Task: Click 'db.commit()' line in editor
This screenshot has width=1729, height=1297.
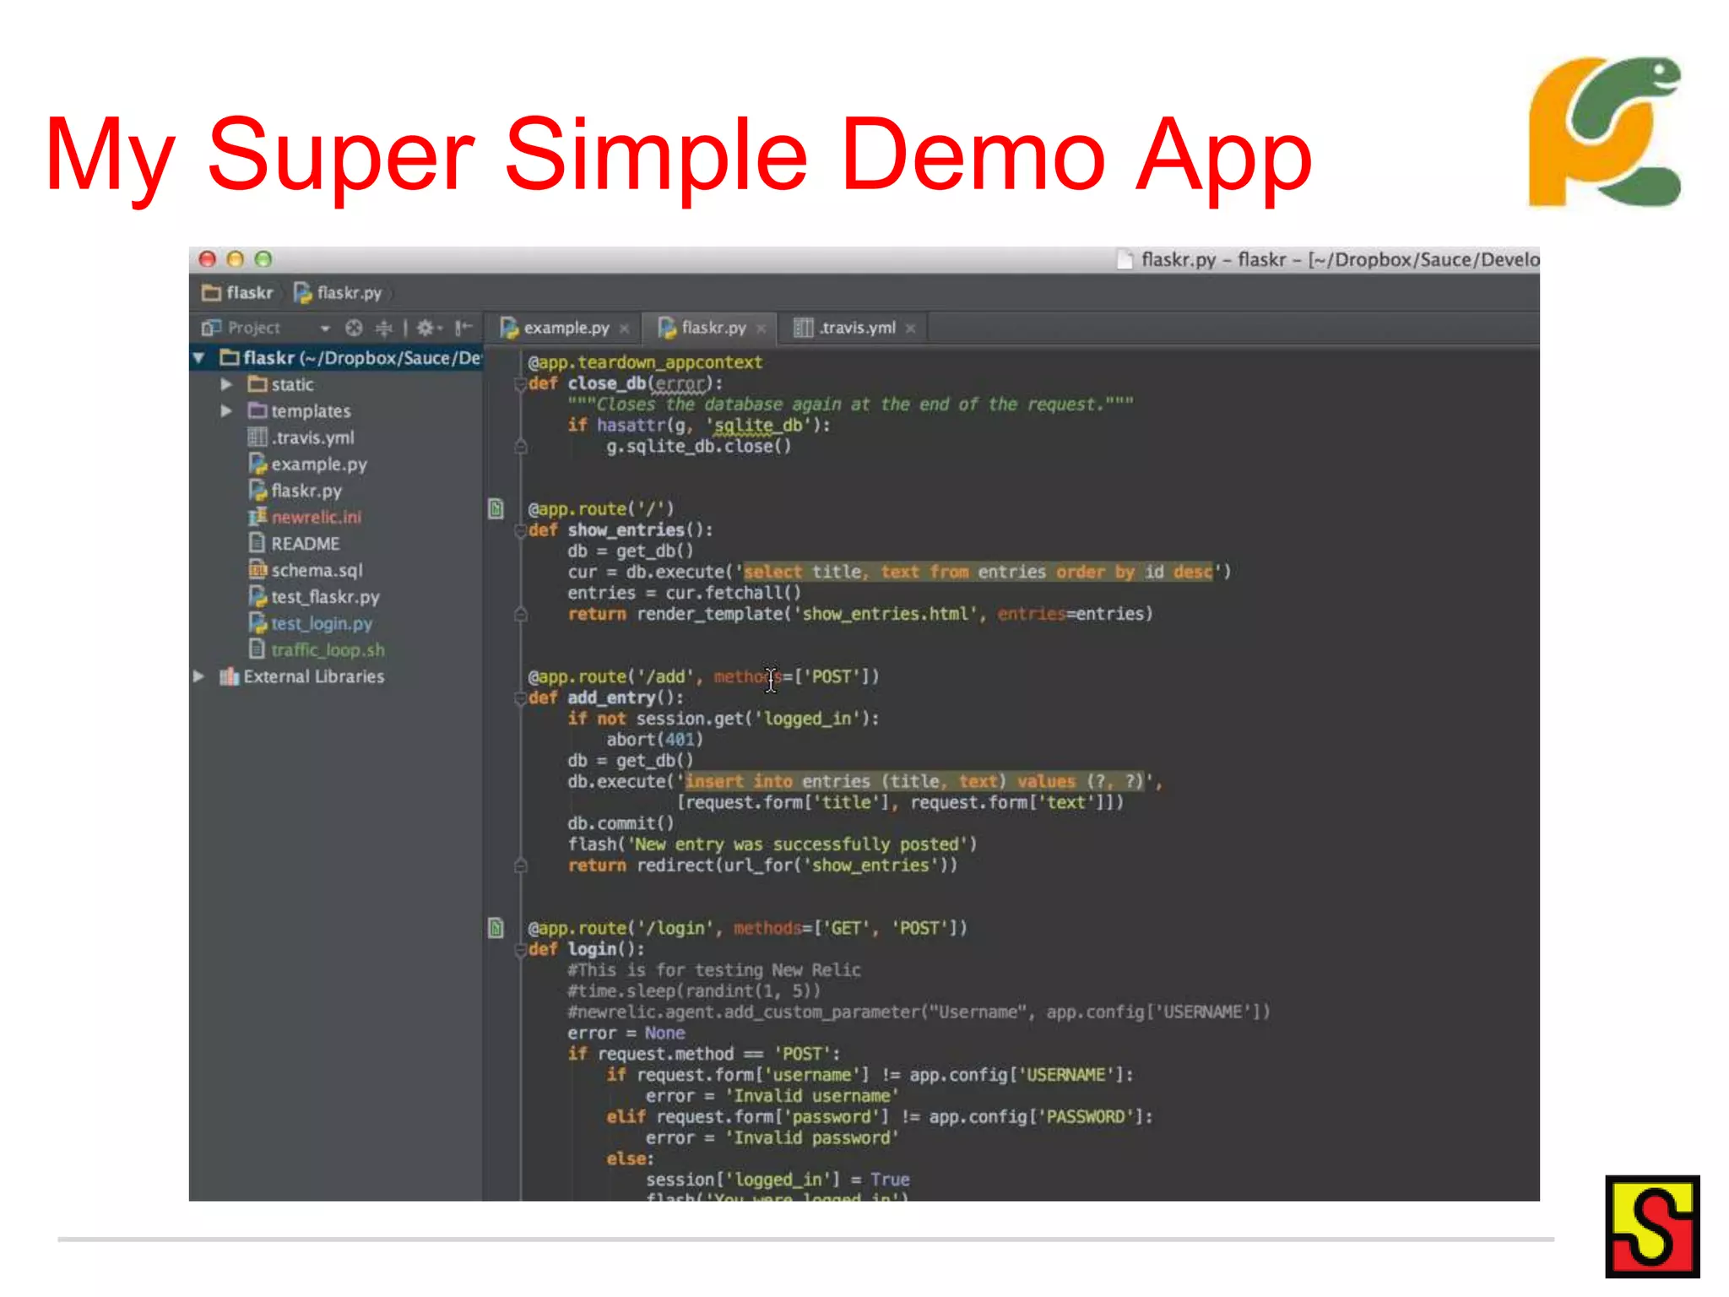Action: click(x=621, y=823)
